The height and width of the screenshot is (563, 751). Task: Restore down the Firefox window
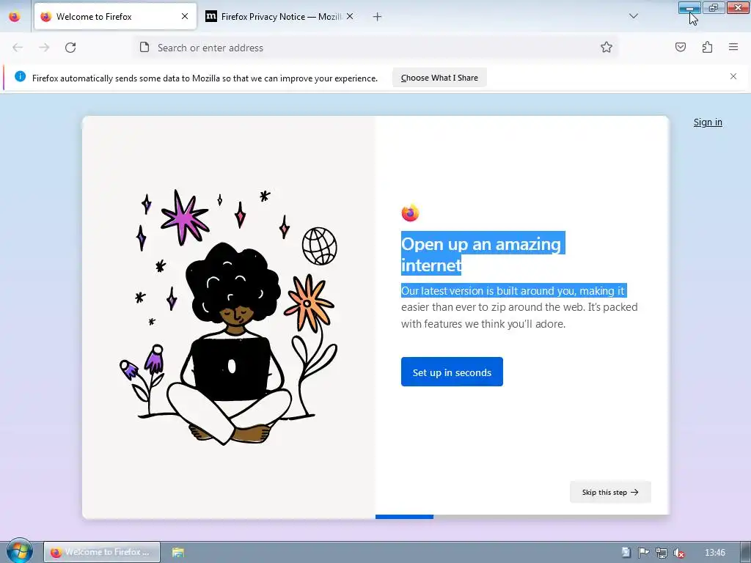[714, 7]
